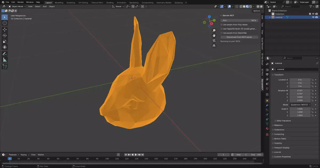Open the Options dropdown in viewport
Viewport: 320px width, 168px height.
(258, 11)
